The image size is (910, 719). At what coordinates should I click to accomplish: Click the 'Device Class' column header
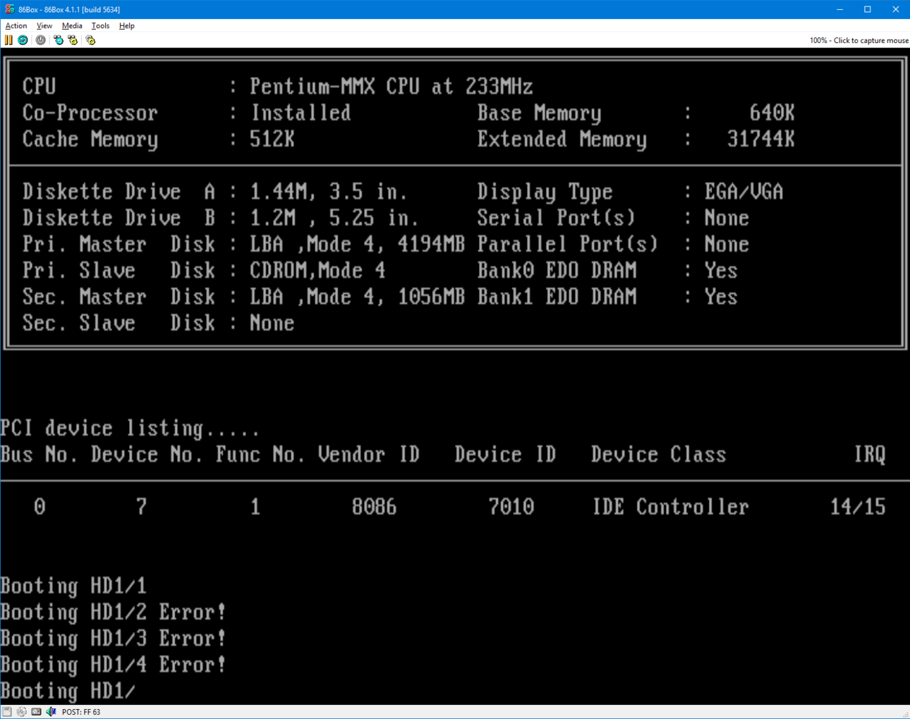tap(659, 455)
